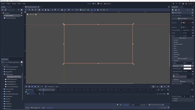
Task: Stop animation playback
Action: (32, 86)
